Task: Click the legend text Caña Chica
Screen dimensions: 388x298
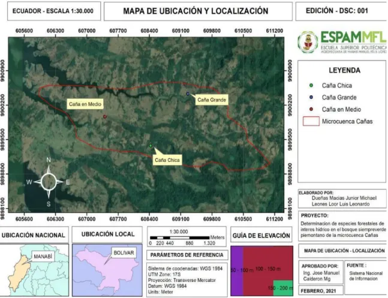Action: click(337, 86)
